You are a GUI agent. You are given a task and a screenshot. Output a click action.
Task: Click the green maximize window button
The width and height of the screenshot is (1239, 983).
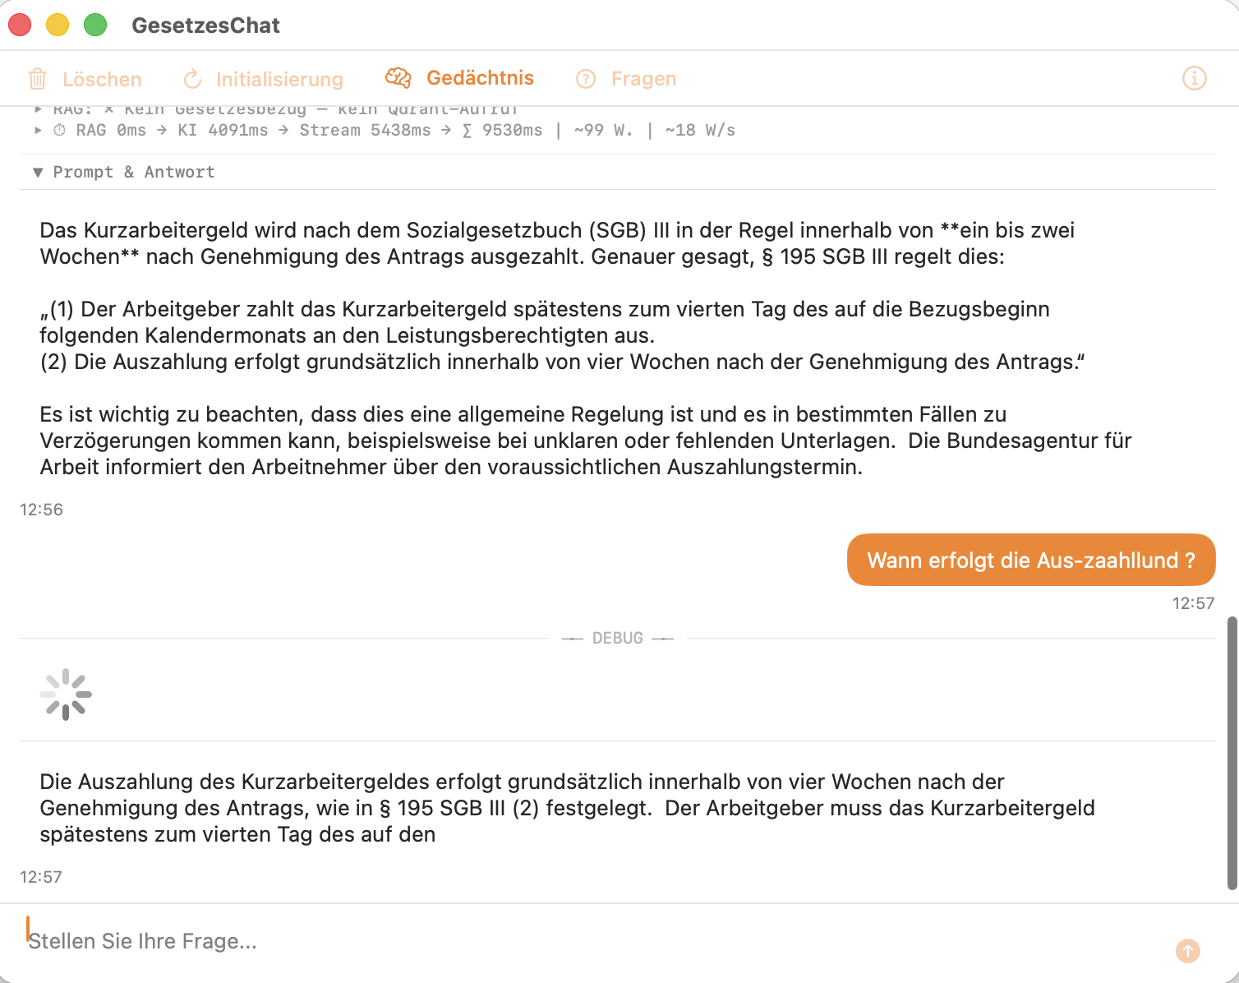coord(95,25)
